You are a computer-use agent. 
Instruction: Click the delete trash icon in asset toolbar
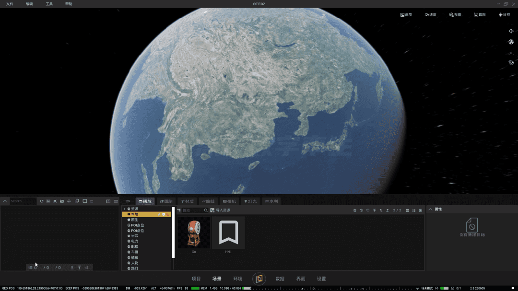coord(355,210)
